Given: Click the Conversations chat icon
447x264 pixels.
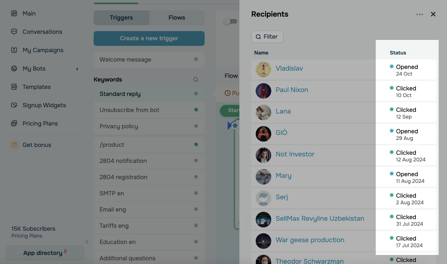Looking at the screenshot, I should pyautogui.click(x=14, y=32).
